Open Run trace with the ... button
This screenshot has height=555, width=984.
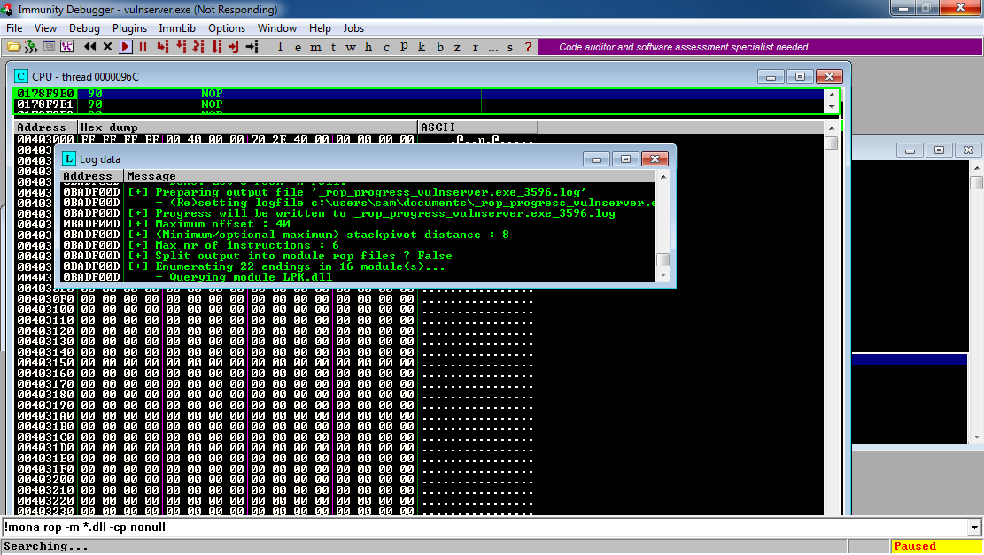[x=493, y=47]
